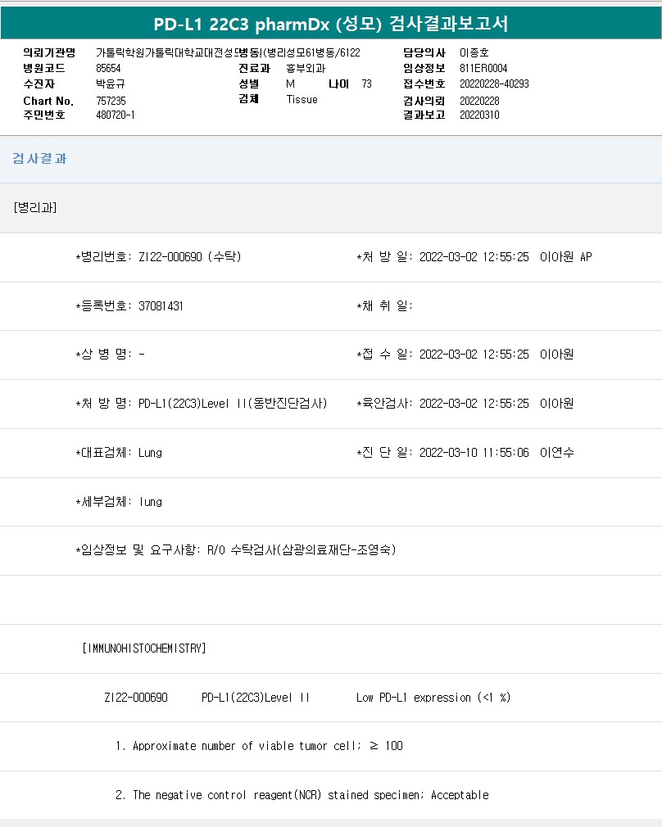Select the 접수번호 field label
Screen dimensions: 662x827
click(x=424, y=84)
